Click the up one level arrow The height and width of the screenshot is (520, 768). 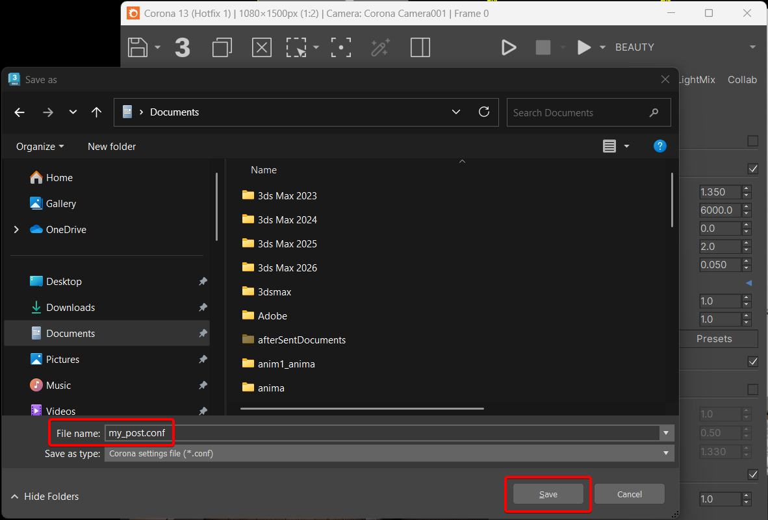tap(97, 112)
